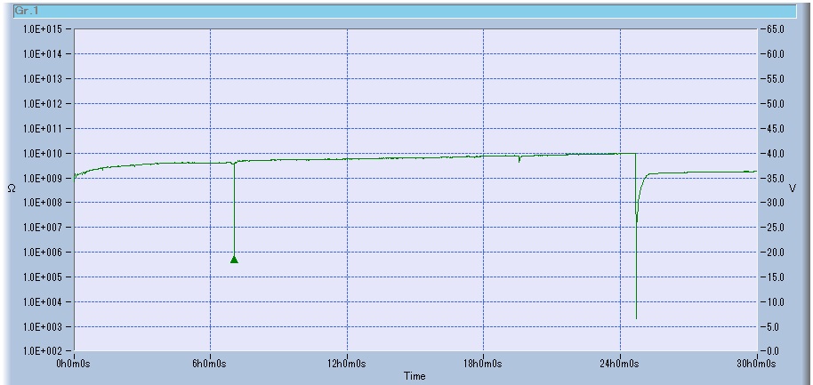Click the -45.0 voltage axis label
This screenshot has width=813, height=385.
pos(773,129)
